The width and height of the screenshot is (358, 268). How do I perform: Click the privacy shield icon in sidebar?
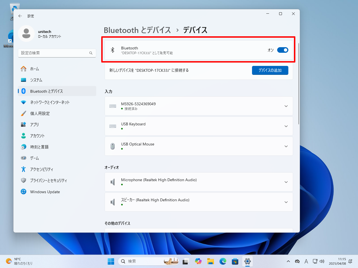point(23,180)
